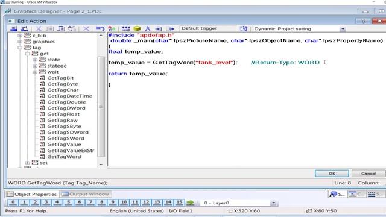Click the green arrow beside layer 15
The height and width of the screenshot is (217, 386).
coord(190,203)
